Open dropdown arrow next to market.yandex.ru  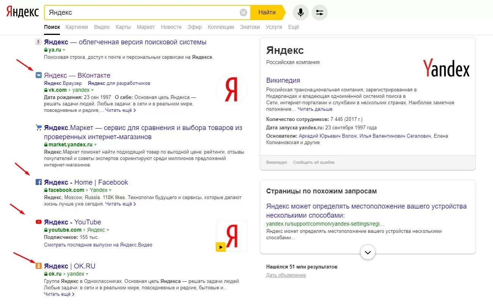coord(96,145)
